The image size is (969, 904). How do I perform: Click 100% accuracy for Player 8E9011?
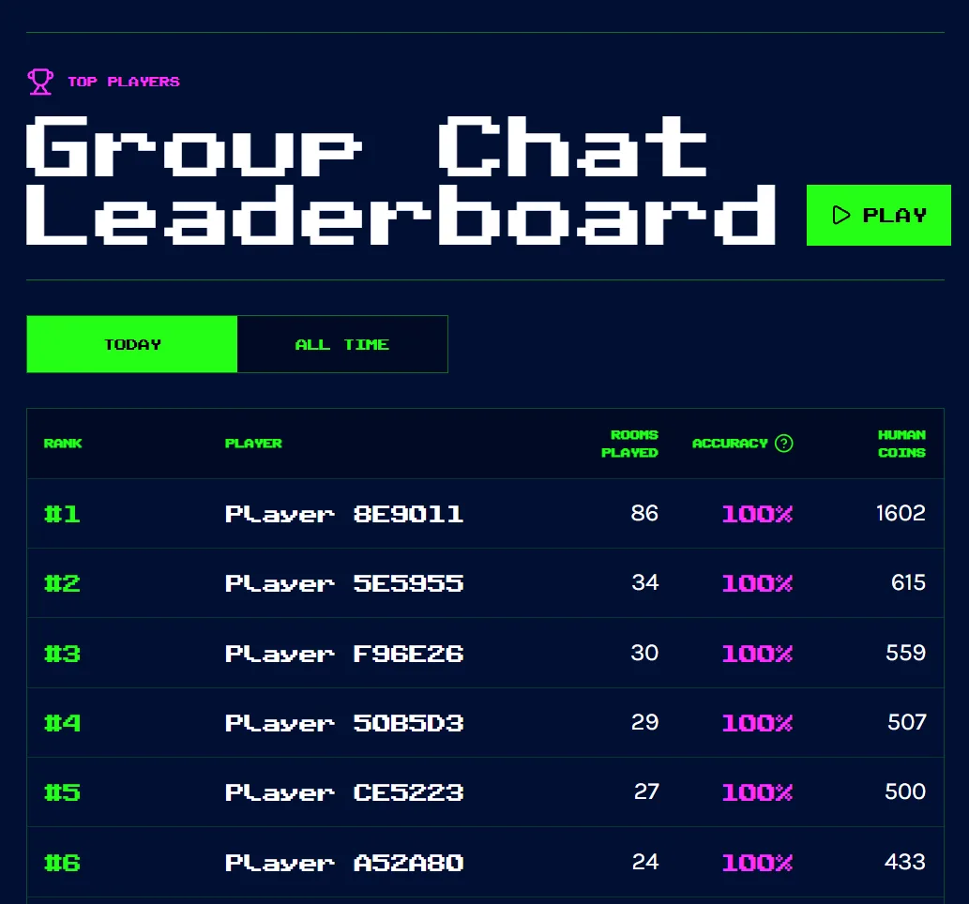pos(758,514)
